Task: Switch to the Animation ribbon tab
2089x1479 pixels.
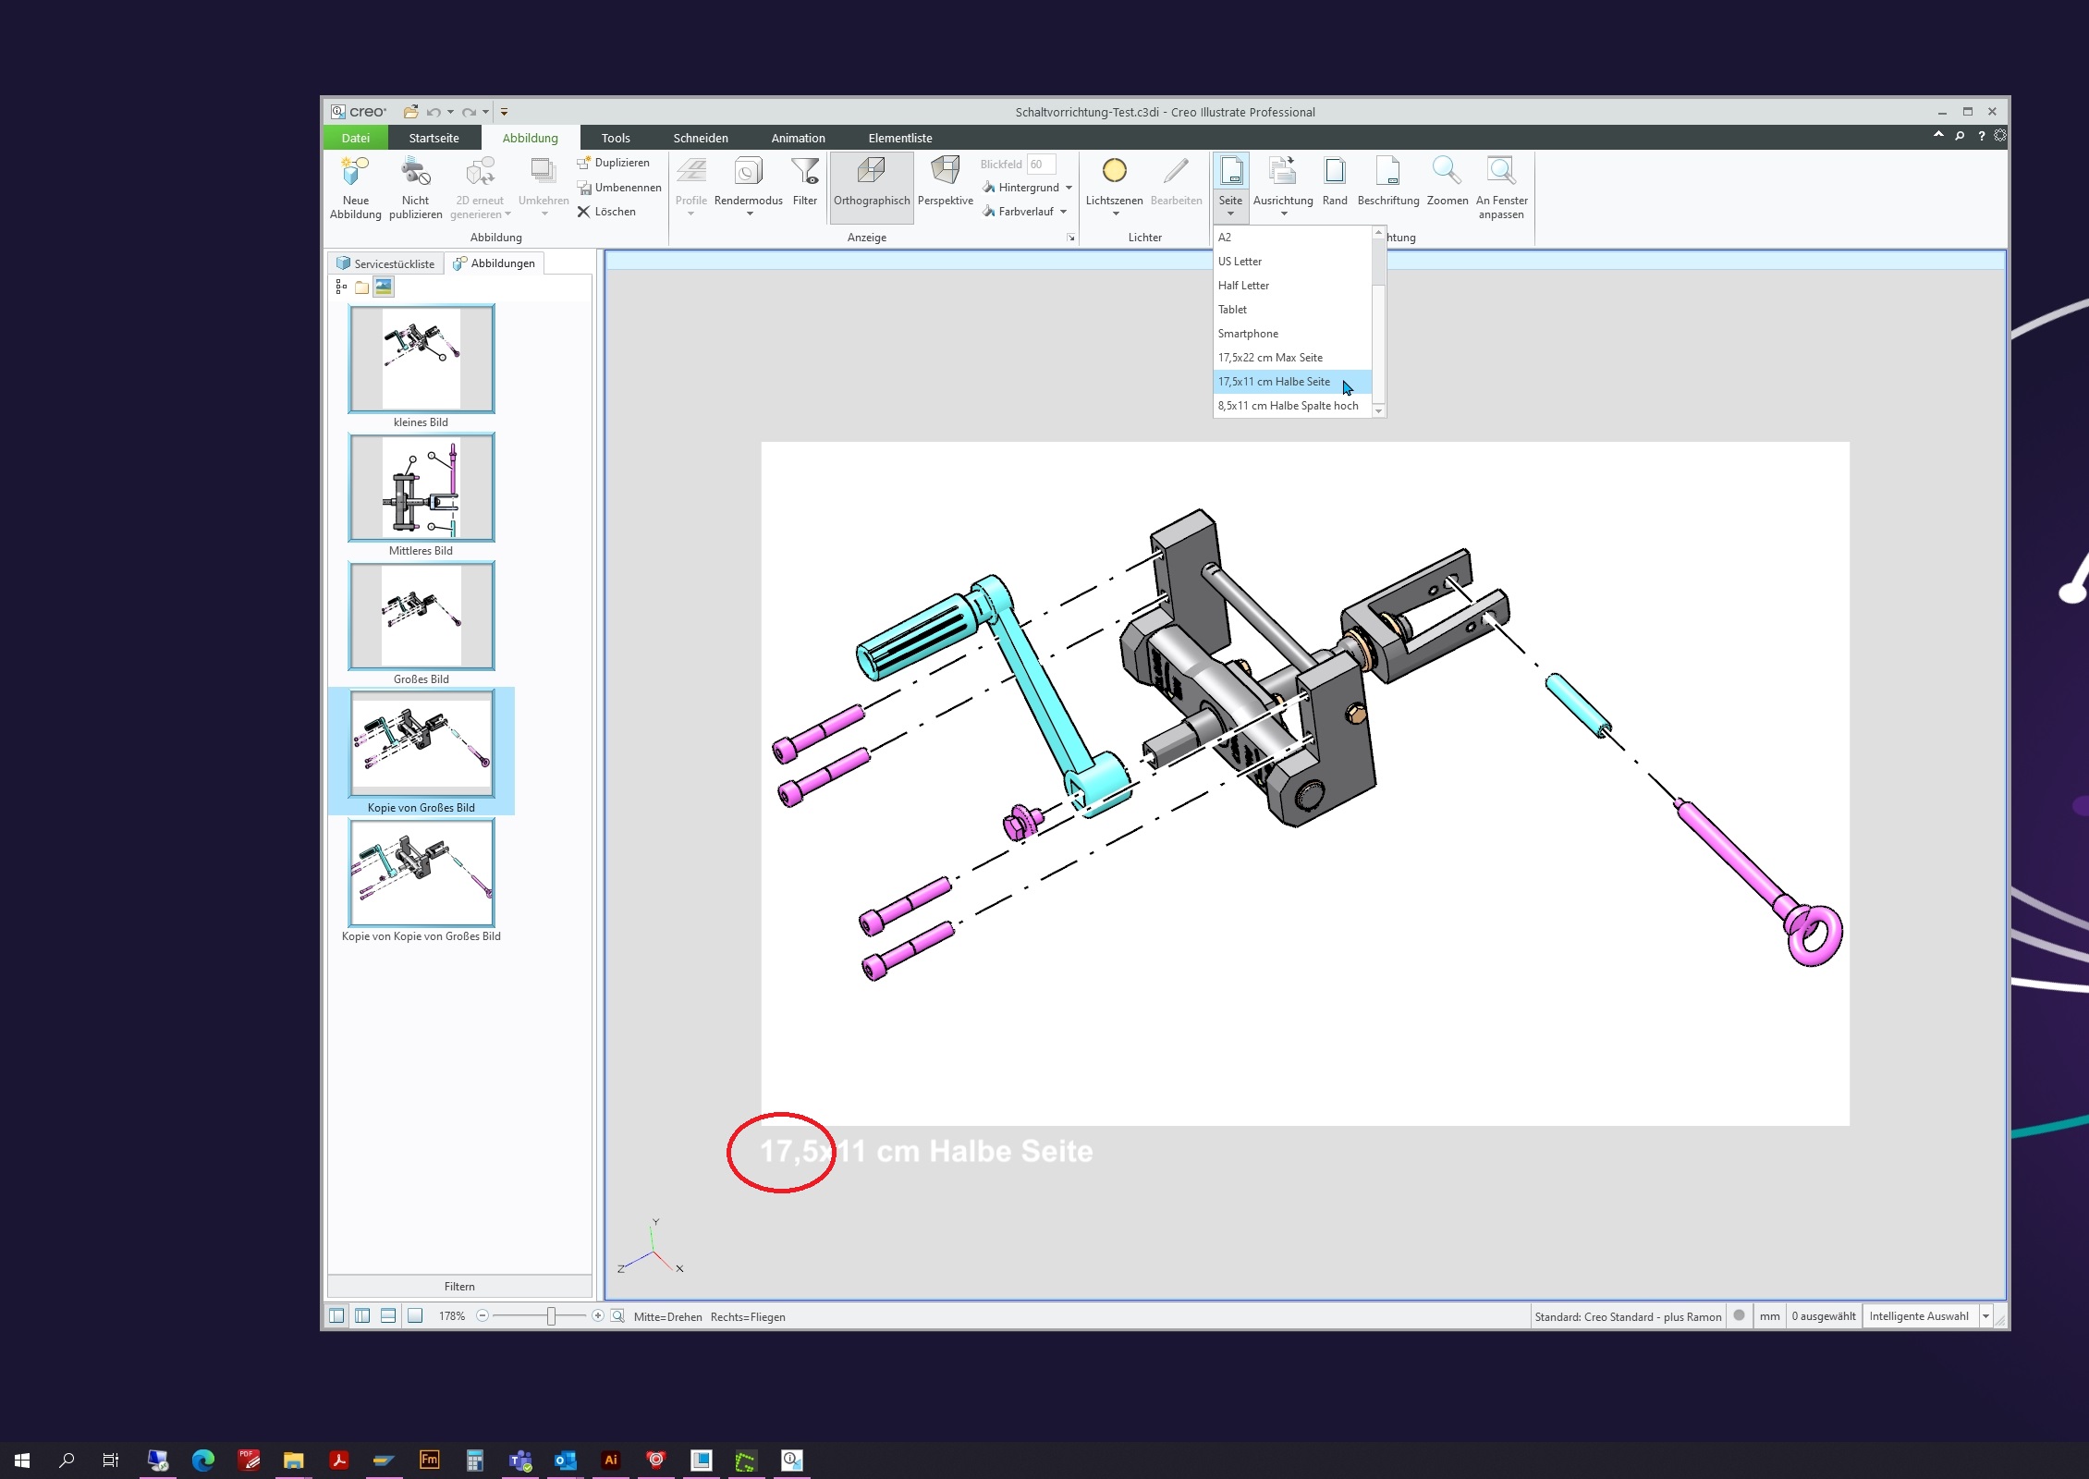Action: point(797,137)
